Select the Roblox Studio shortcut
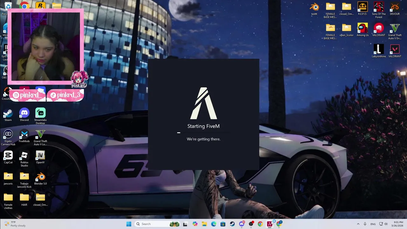This screenshot has width=407, height=229. pos(24,159)
